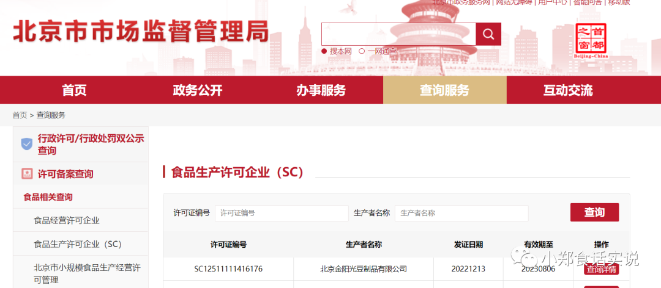The image size is (661, 288).
Task: Click the red 查询 button
Action: tap(594, 212)
